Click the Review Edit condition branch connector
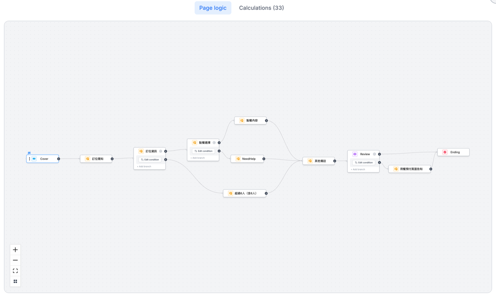 coord(380,163)
